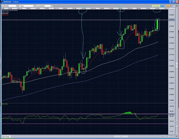Click the RSI (14) indicator label
Screen dimensions: 179x139
[x=5, y=104]
